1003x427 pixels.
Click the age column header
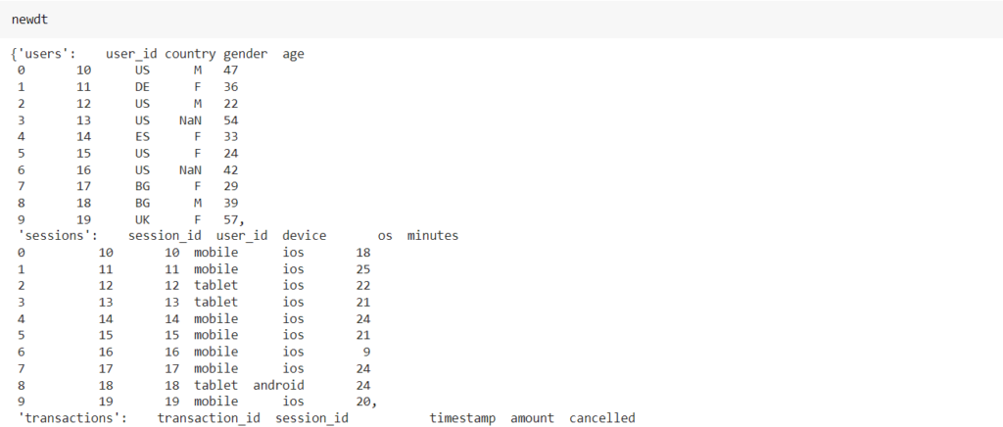293,54
